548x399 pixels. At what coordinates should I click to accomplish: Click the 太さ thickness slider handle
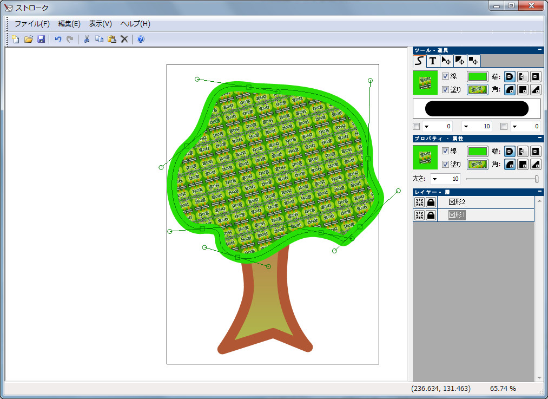(537, 179)
